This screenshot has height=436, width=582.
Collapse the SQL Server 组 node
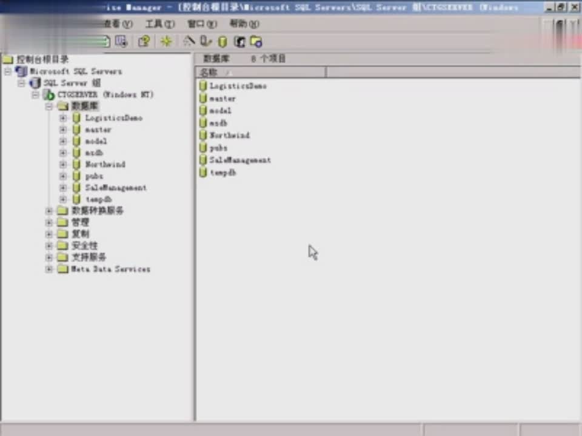22,83
